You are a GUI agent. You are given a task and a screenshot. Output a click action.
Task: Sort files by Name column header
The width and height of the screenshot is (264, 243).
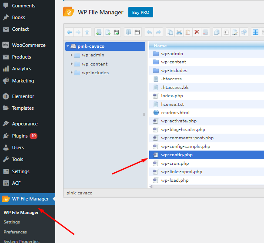[207, 46]
